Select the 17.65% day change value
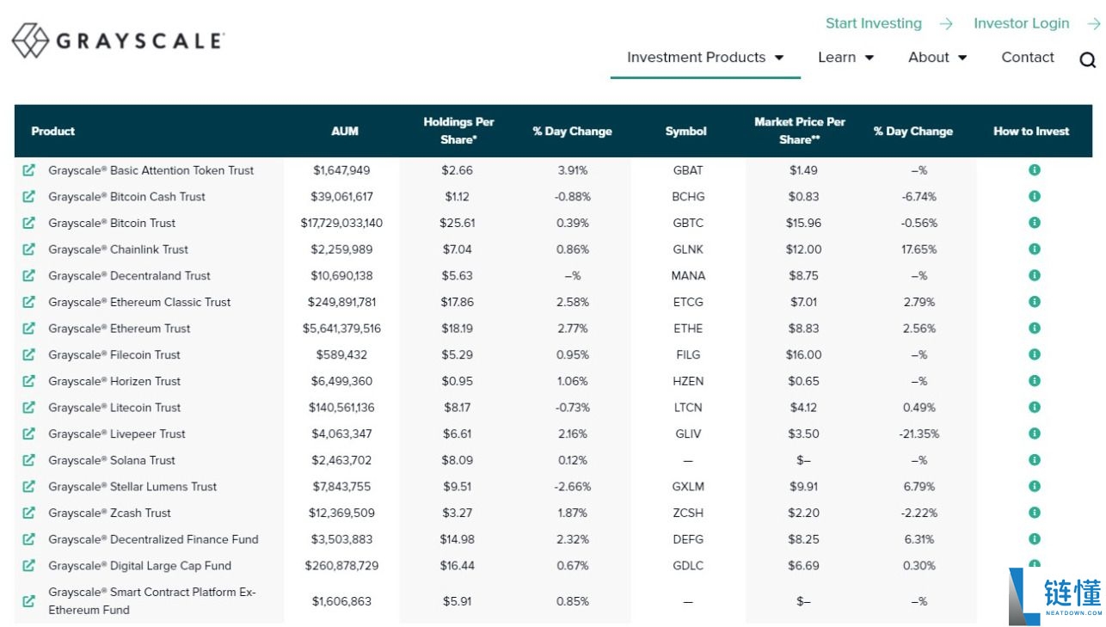Screen dimensions: 1106x627 [x=919, y=249]
